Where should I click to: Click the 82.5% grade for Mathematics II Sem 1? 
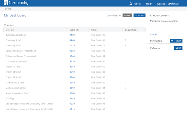pyautogui.click(x=72, y=83)
